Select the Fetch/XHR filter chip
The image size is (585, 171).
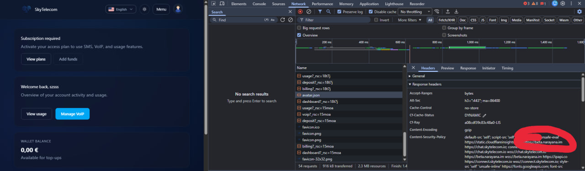(x=446, y=20)
